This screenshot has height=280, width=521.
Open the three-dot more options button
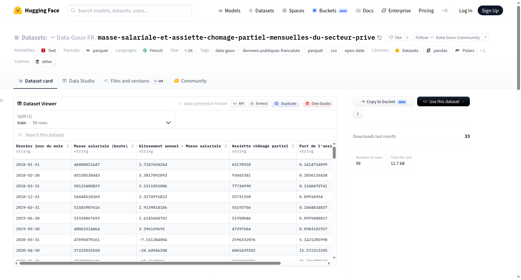tap(358, 114)
